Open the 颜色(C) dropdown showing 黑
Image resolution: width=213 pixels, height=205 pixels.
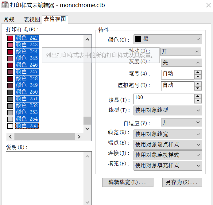pyautogui.click(x=168, y=39)
